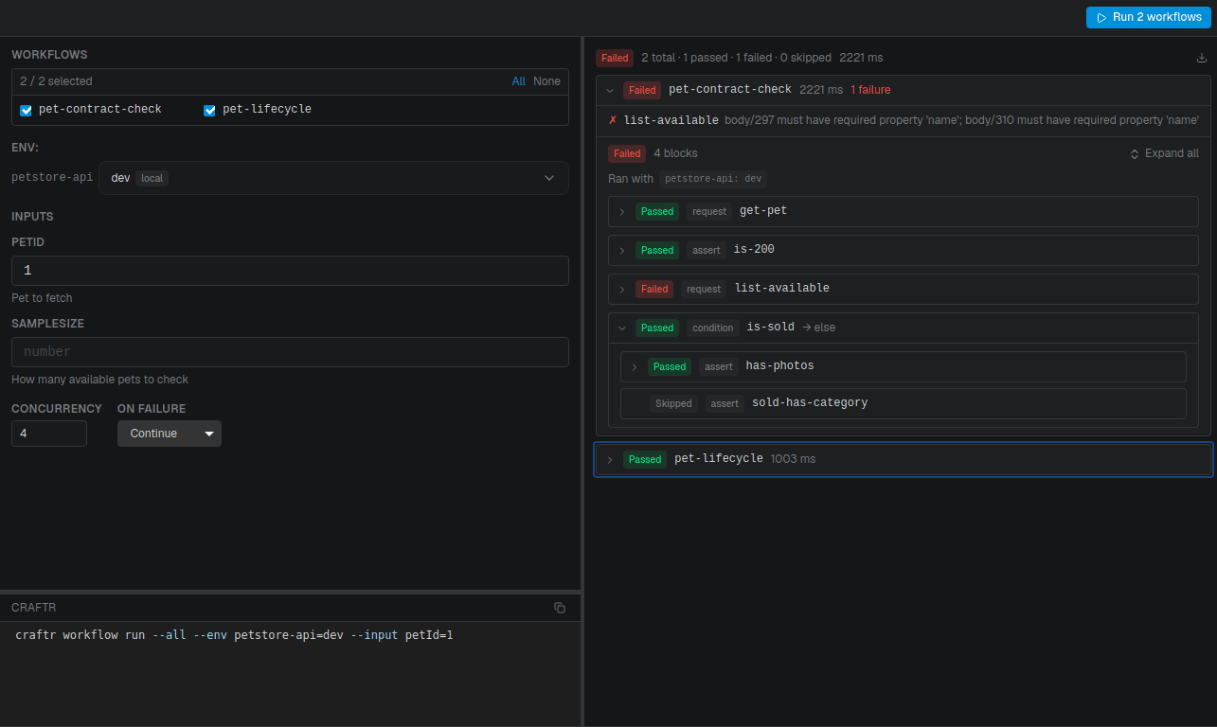Click the 'local' tag in env dropdown
This screenshot has width=1217, height=727.
(x=152, y=178)
